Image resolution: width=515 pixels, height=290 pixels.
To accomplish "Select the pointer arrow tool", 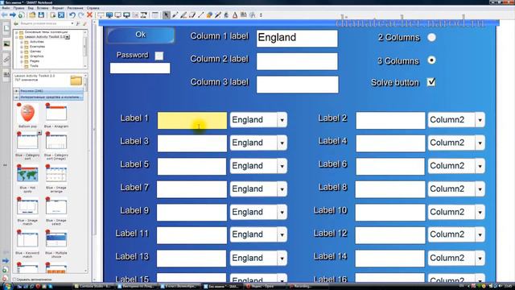I will click(x=167, y=14).
